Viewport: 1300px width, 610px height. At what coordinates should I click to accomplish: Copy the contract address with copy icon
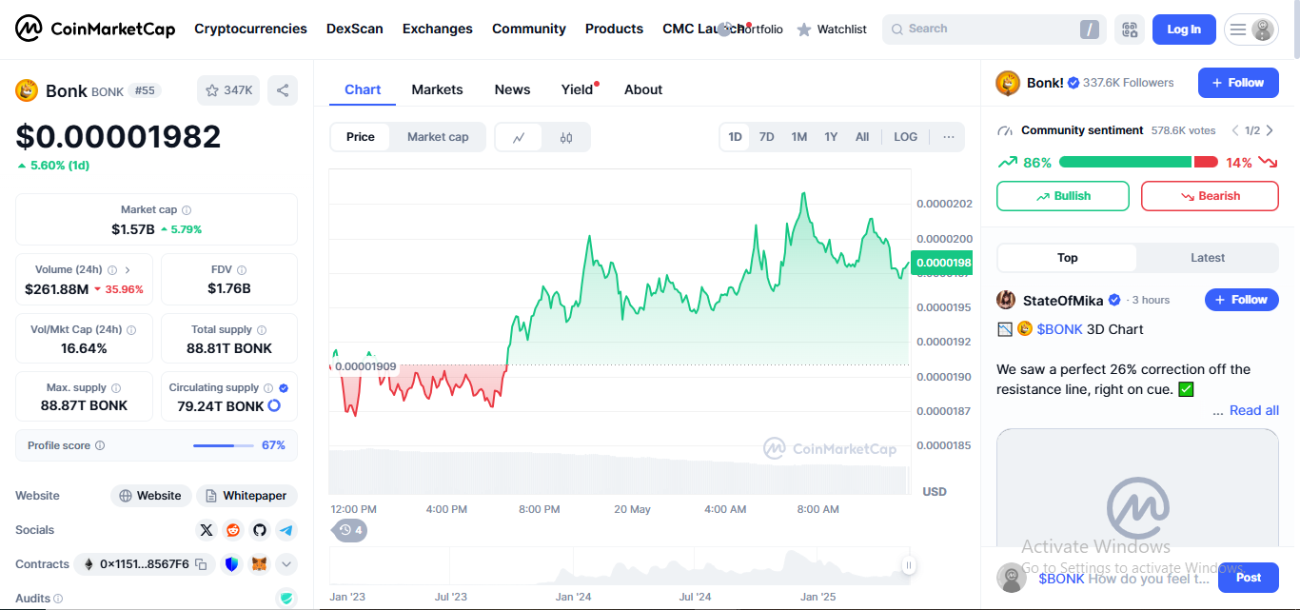201,564
